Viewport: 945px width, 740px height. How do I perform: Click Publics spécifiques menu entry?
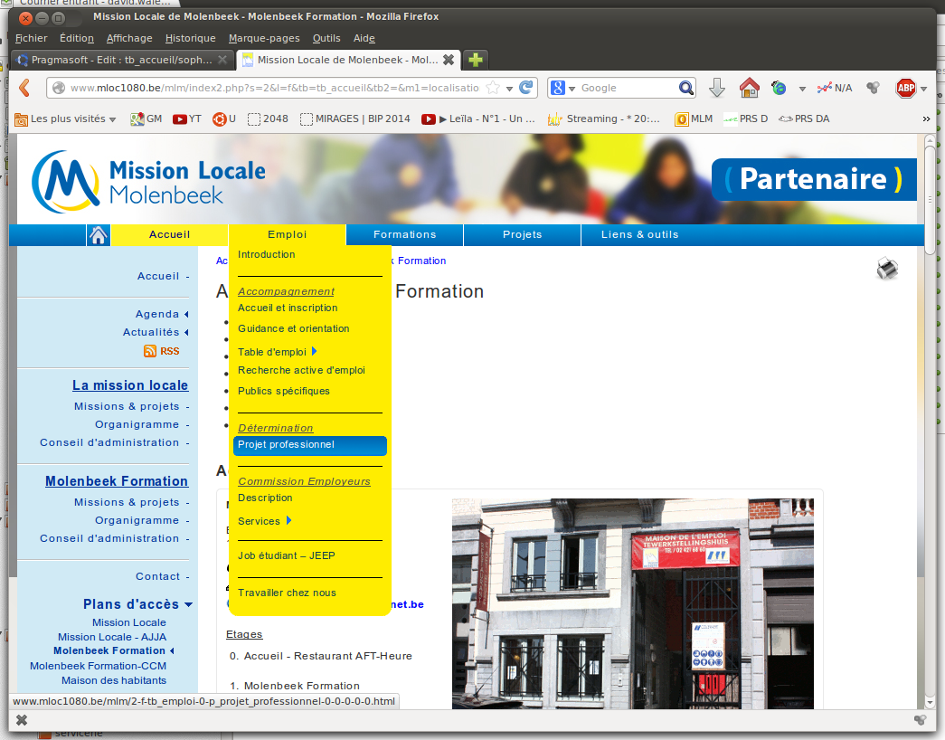tap(284, 392)
